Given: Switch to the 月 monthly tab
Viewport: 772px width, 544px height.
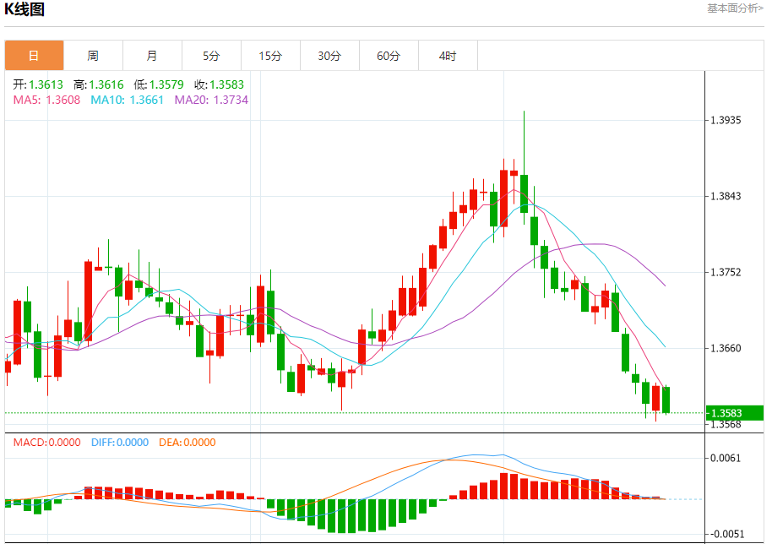Looking at the screenshot, I should pyautogui.click(x=152, y=56).
